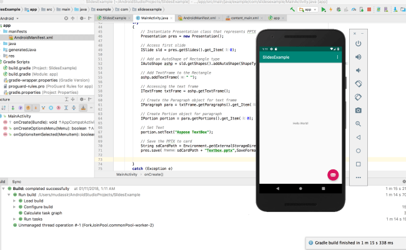Switch to Sync tab in Build panel
Viewport: 406px width, 250px height.
pyautogui.click(x=17, y=182)
